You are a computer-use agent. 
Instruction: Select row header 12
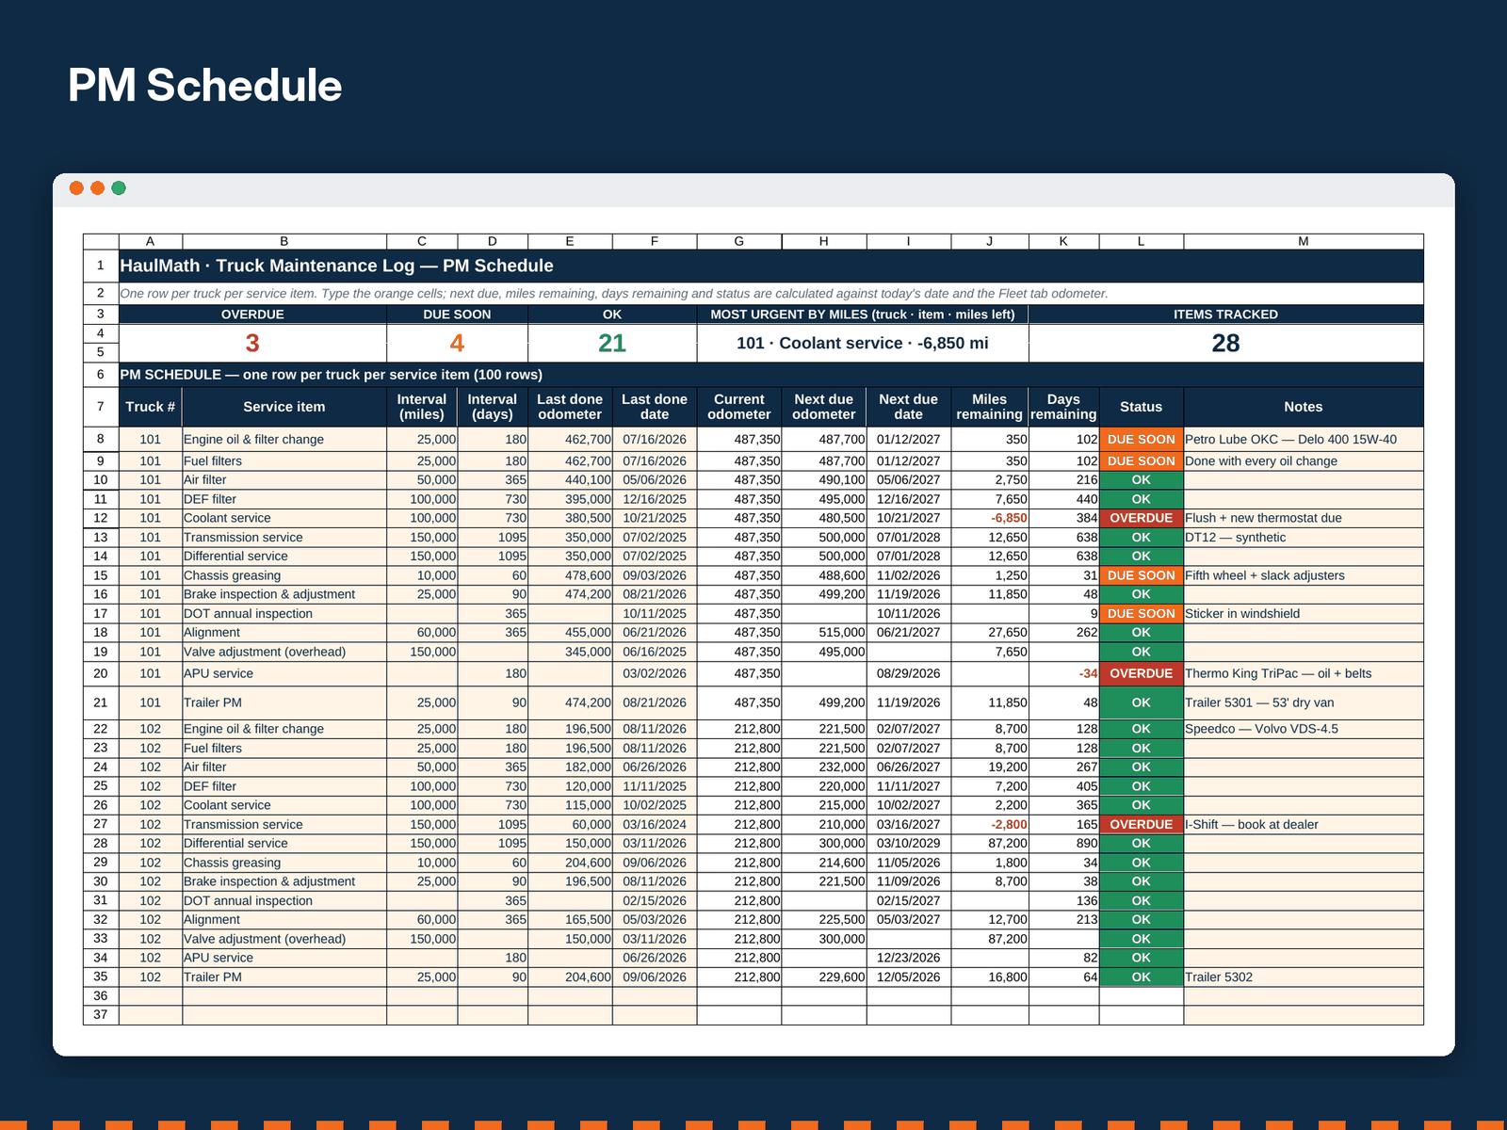(101, 518)
